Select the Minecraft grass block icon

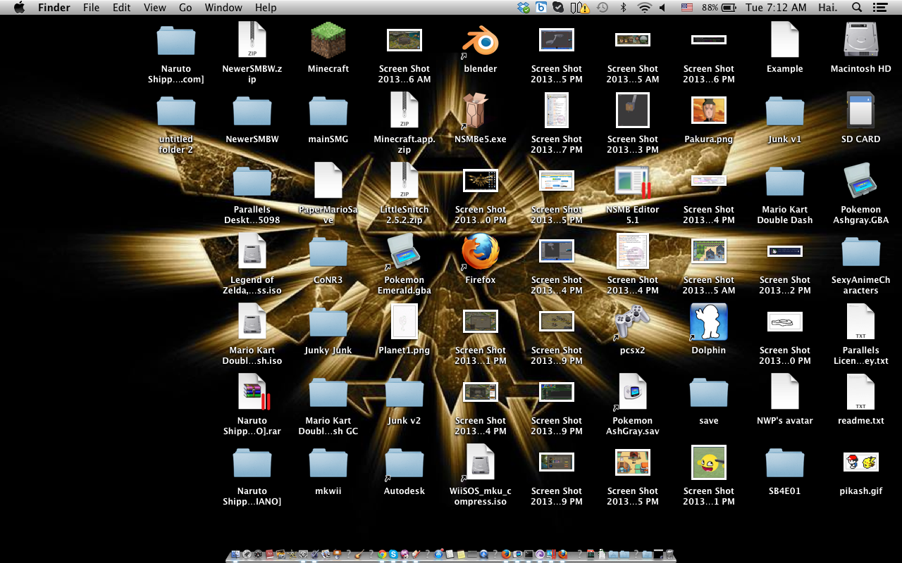point(328,41)
